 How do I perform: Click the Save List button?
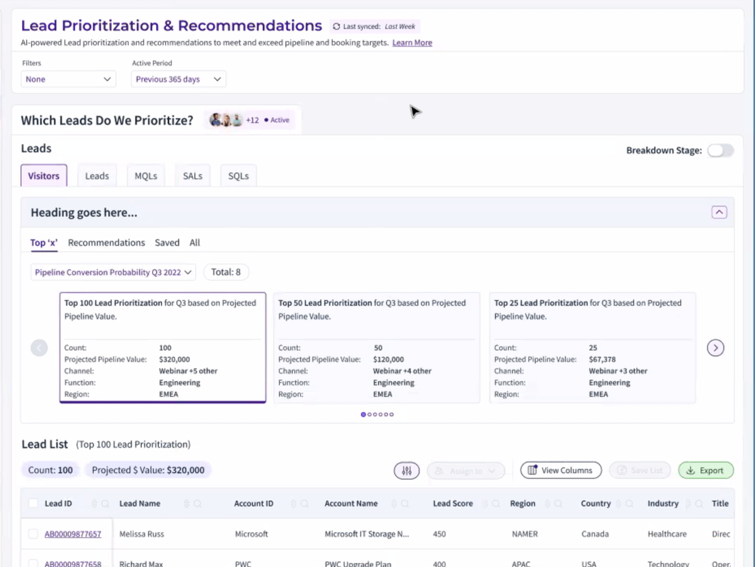pyautogui.click(x=640, y=471)
